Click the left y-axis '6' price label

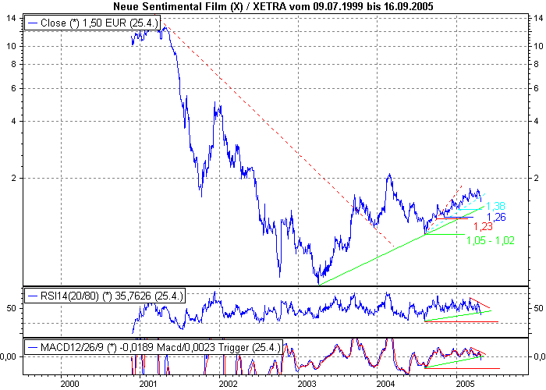[13, 88]
